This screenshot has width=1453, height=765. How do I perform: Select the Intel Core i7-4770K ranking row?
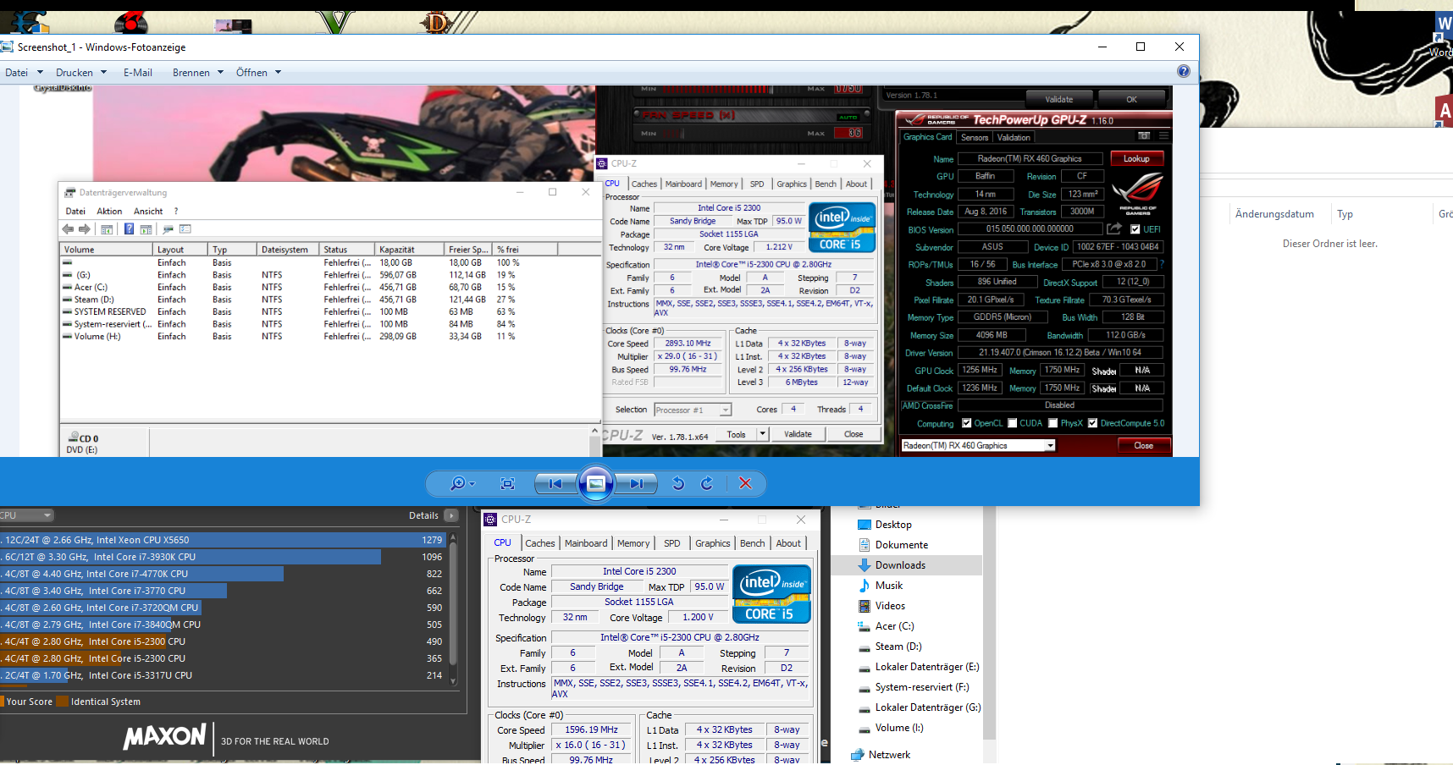click(x=223, y=574)
